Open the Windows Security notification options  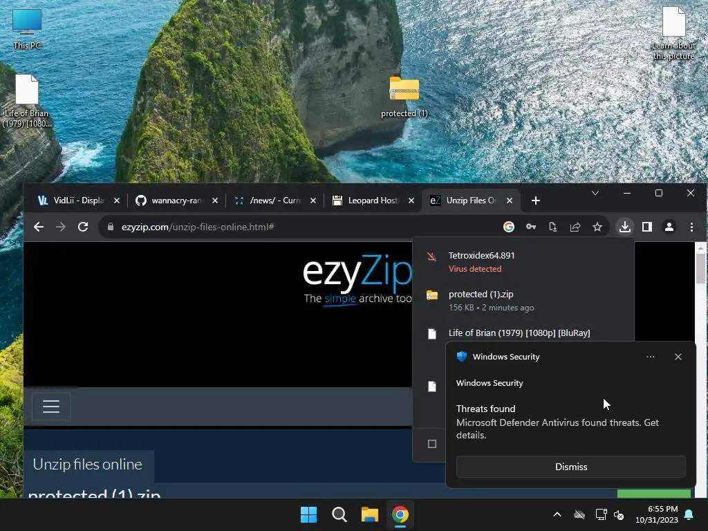(x=650, y=357)
